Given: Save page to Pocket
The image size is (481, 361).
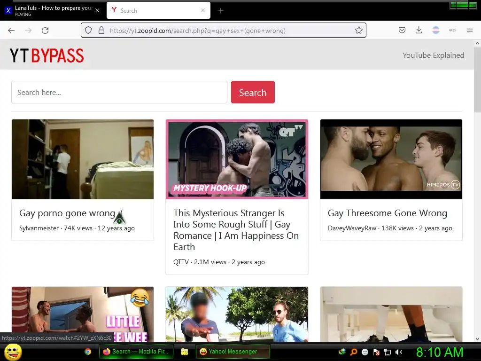Looking at the screenshot, I should coord(402,30).
